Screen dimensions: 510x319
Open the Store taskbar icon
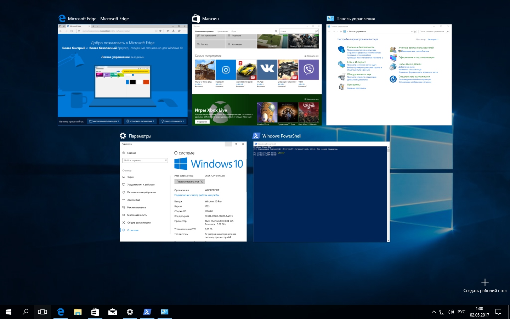95,312
